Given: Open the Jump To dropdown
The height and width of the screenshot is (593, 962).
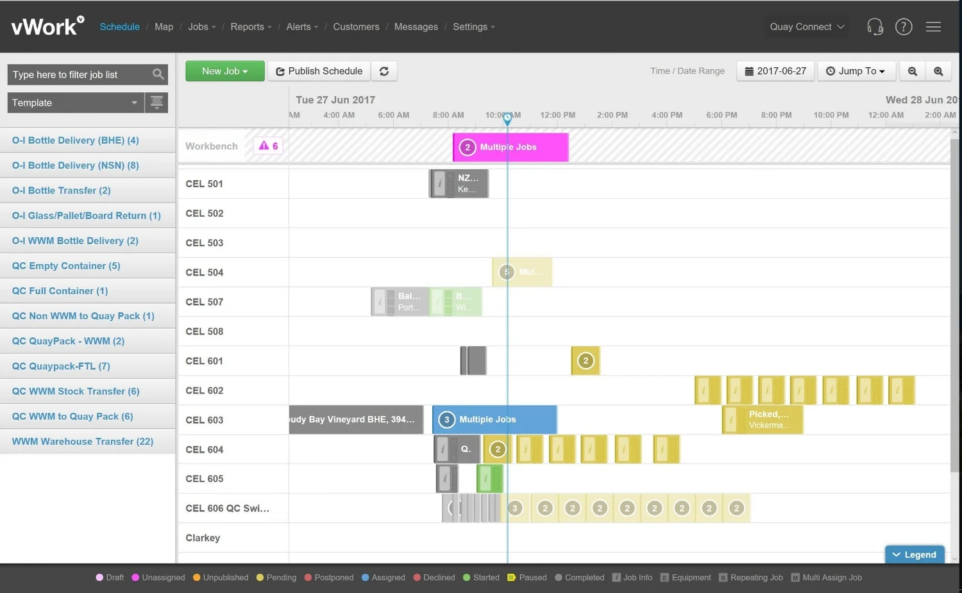Looking at the screenshot, I should click(x=856, y=71).
